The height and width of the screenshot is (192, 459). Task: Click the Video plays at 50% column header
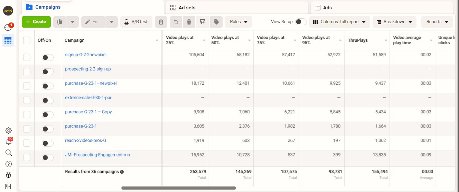(231, 40)
